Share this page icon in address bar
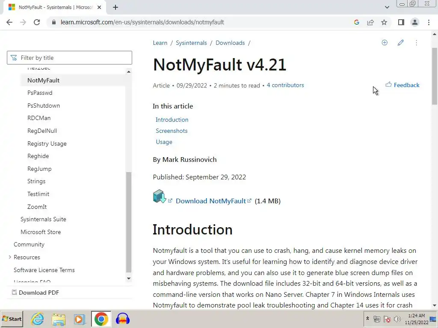This screenshot has width=438, height=328. pos(370,22)
